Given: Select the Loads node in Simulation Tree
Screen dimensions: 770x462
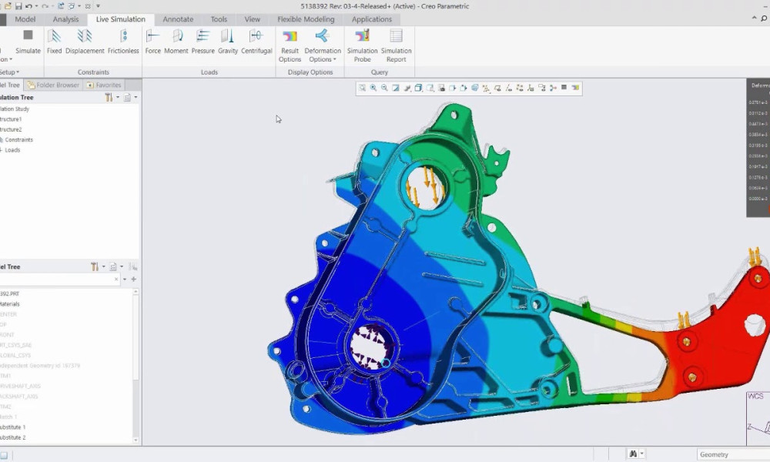Looking at the screenshot, I should click(x=12, y=150).
